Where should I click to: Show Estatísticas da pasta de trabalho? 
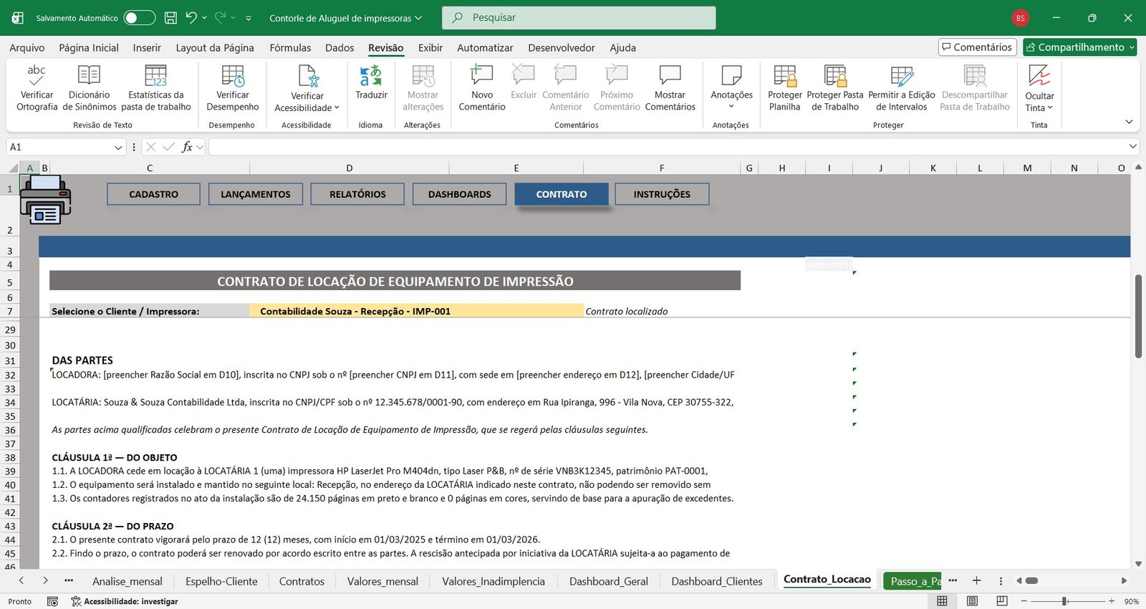pyautogui.click(x=155, y=87)
